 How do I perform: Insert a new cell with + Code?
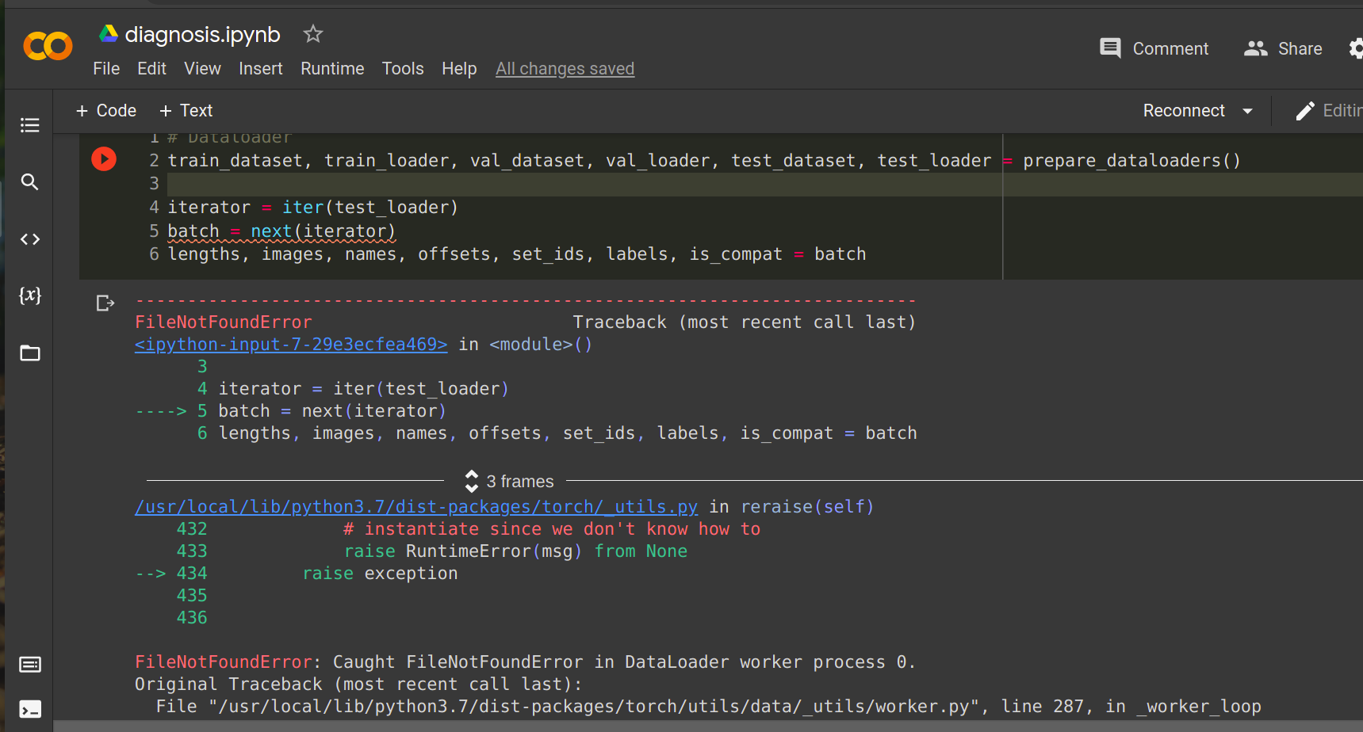(x=105, y=110)
